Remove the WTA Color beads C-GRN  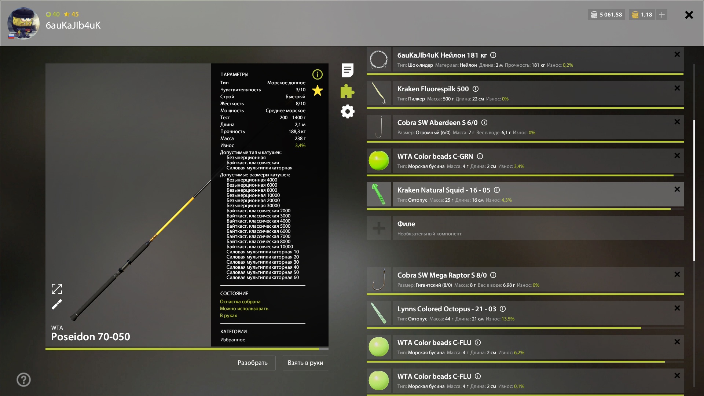[677, 155]
